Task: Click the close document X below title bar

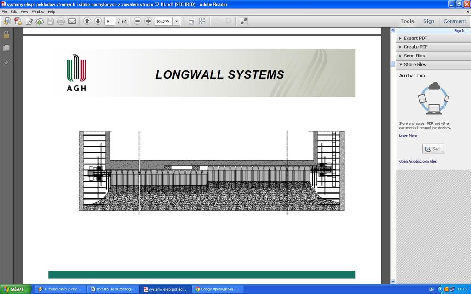Action: coord(468,11)
